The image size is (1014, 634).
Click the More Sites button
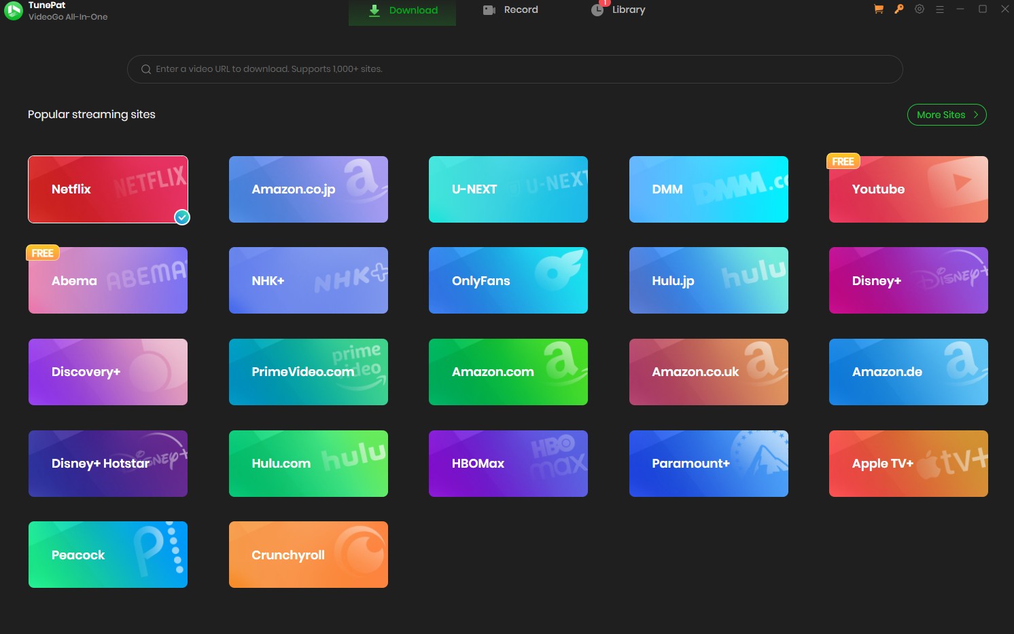coord(947,114)
